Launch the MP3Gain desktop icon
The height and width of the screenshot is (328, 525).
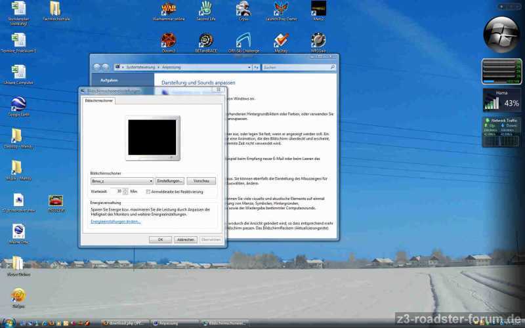[x=318, y=41]
